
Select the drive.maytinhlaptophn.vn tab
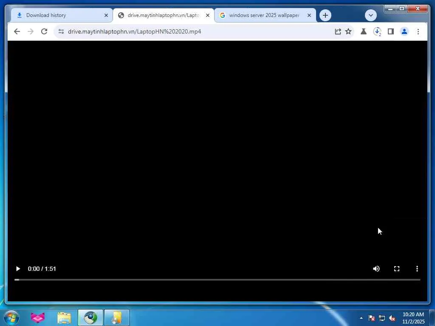[163, 15]
